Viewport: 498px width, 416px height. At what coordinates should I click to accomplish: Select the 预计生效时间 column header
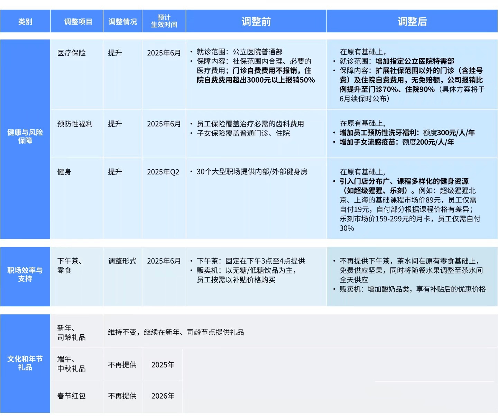(x=164, y=21)
